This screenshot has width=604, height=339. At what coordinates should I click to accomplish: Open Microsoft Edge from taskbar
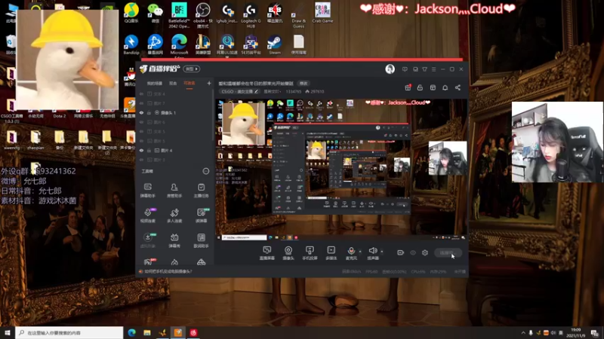131,333
